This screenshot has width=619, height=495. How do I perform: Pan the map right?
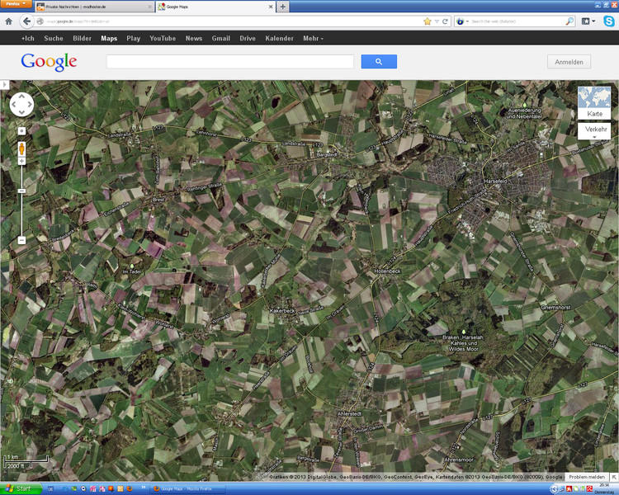click(30, 104)
